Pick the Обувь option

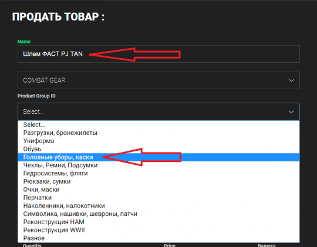pyautogui.click(x=158, y=149)
